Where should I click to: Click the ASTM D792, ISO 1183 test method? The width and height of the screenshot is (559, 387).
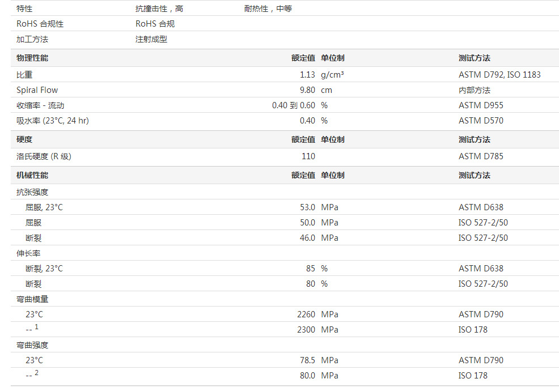499,75
